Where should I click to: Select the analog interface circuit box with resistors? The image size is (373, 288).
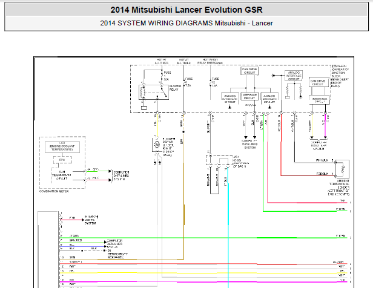point(294,76)
